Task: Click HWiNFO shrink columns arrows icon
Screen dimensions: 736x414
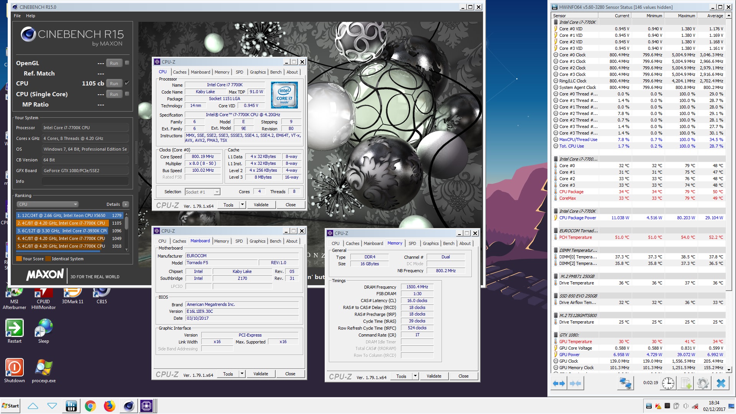Action: click(x=575, y=383)
